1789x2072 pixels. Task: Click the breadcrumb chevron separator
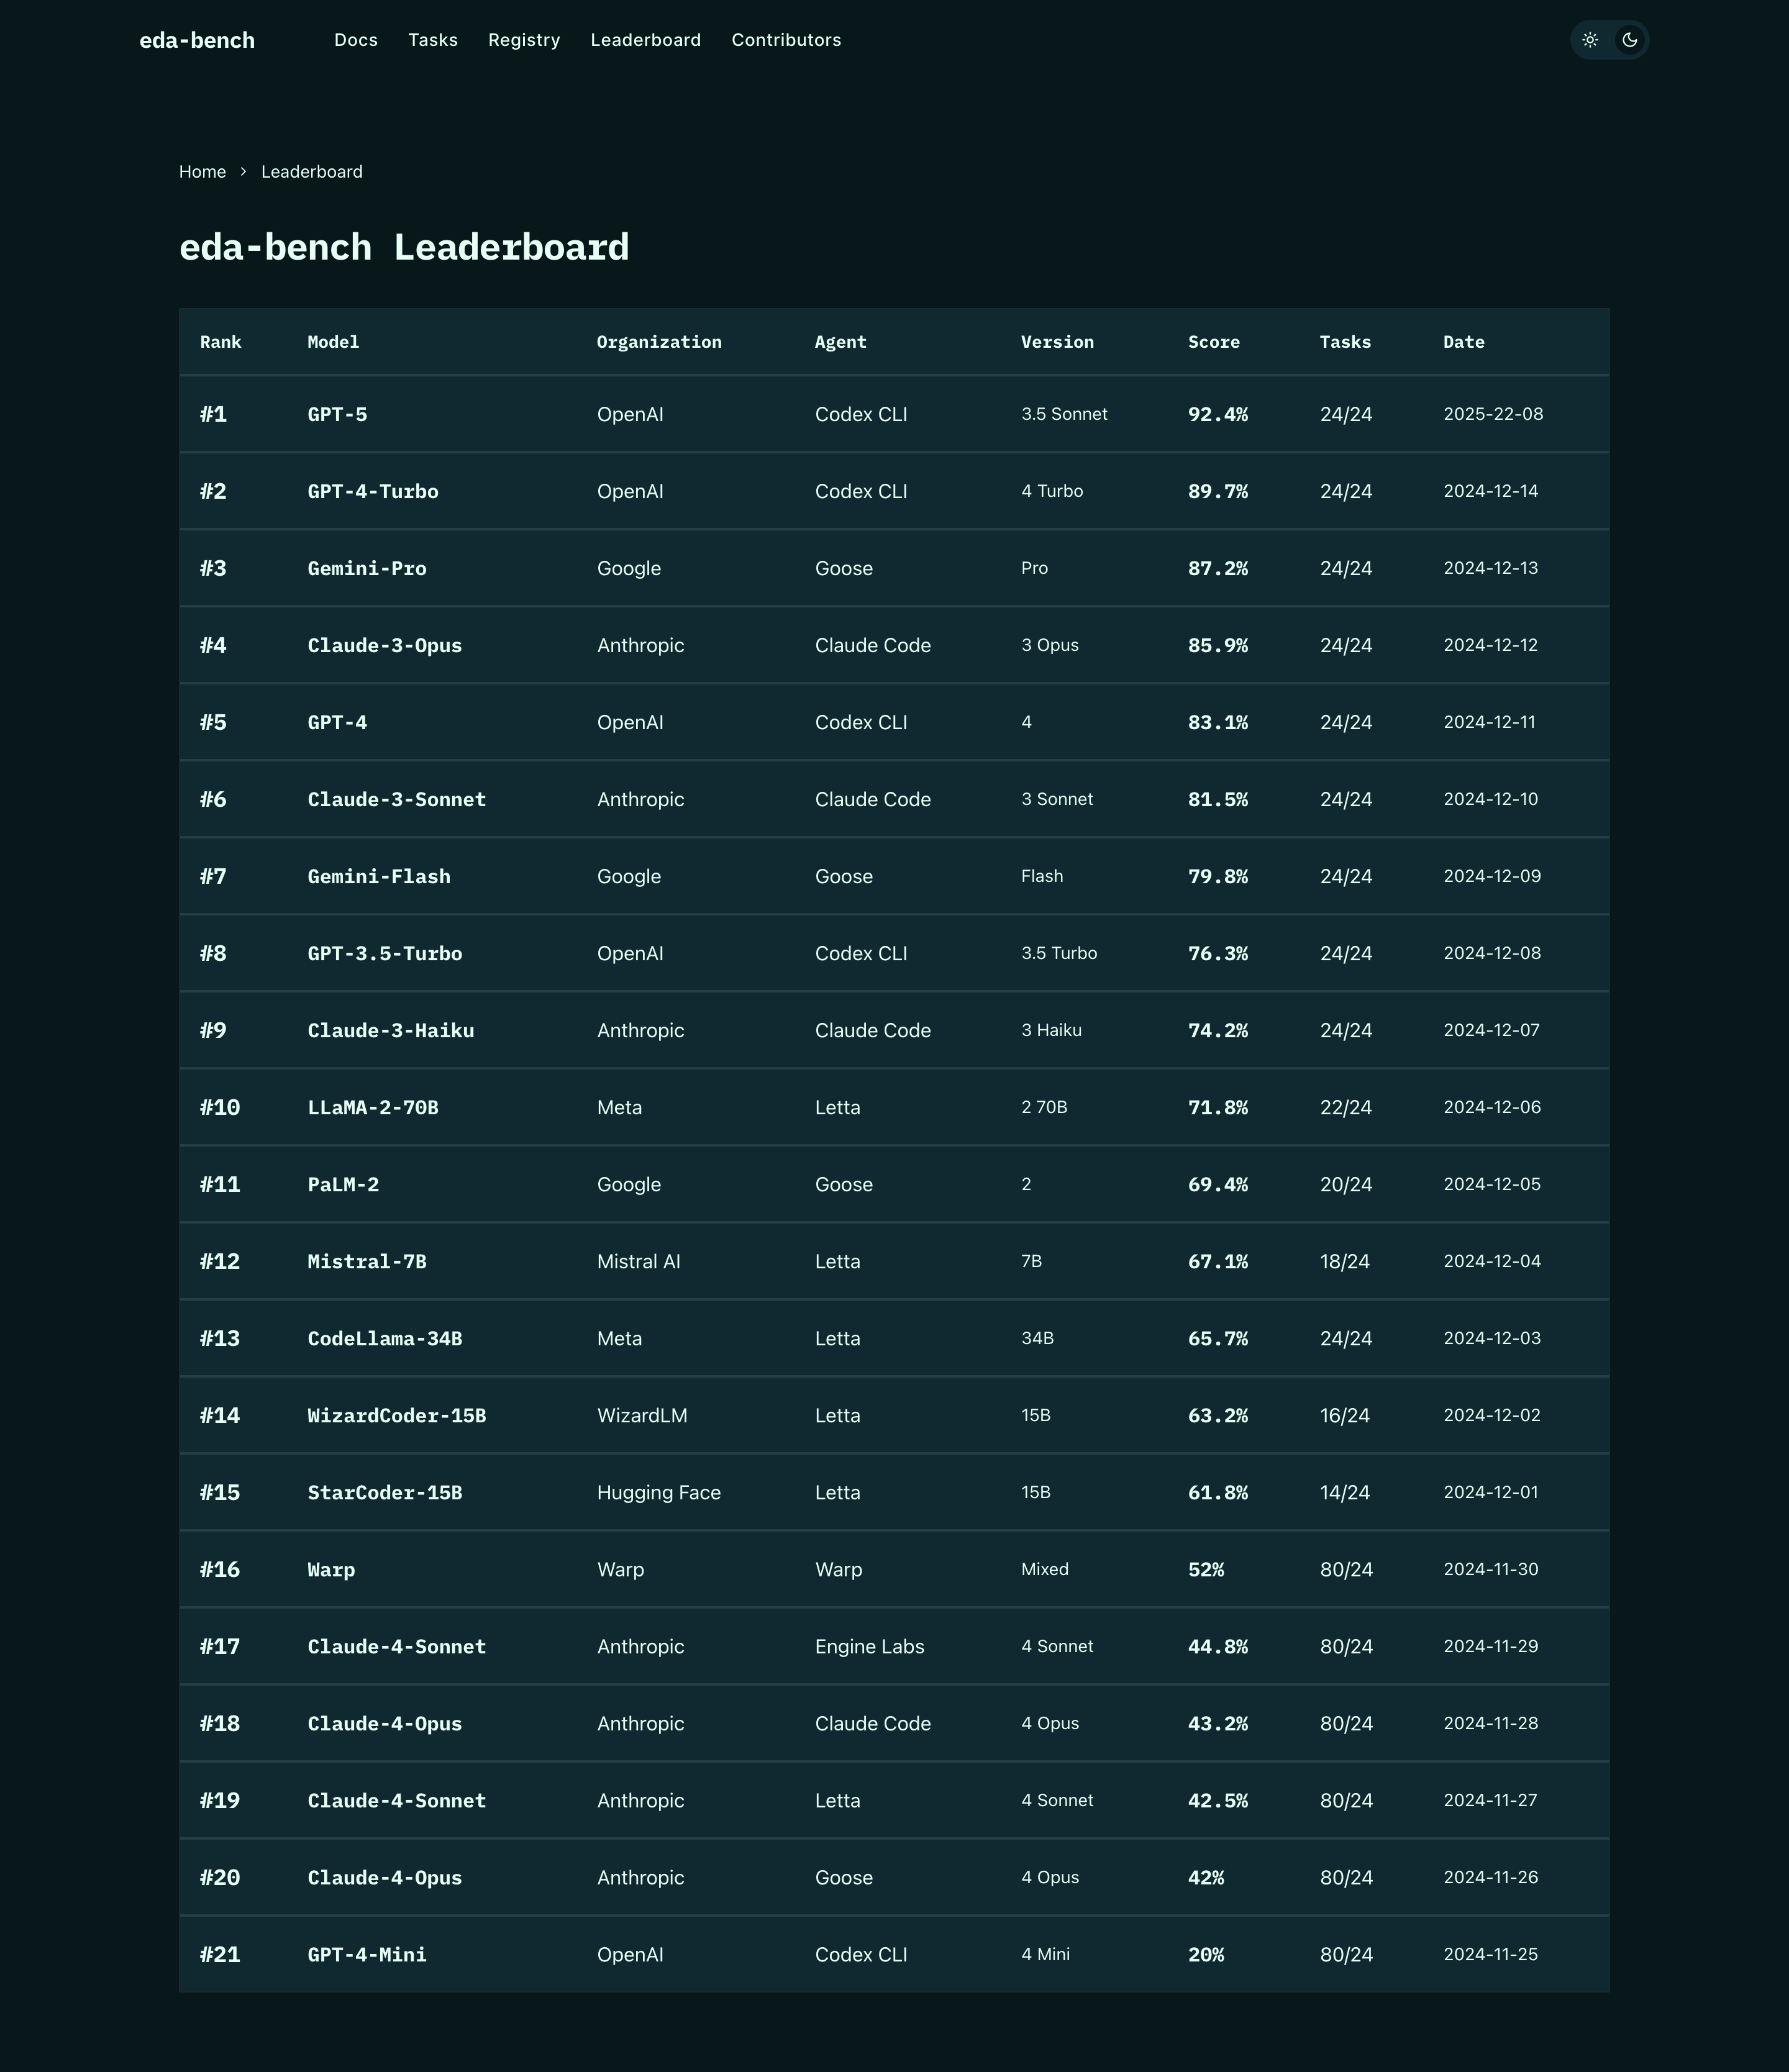pos(243,172)
